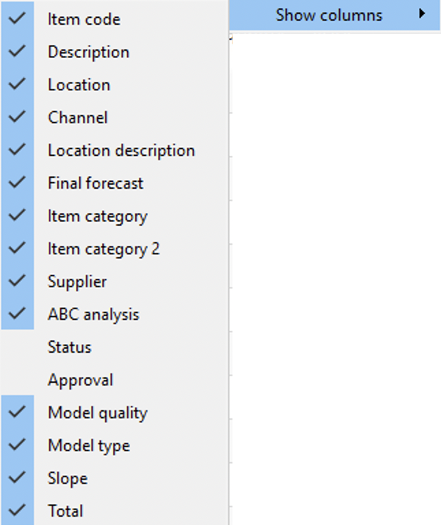Uncheck Item category 2 column
This screenshot has width=441, height=525.
click(x=103, y=249)
